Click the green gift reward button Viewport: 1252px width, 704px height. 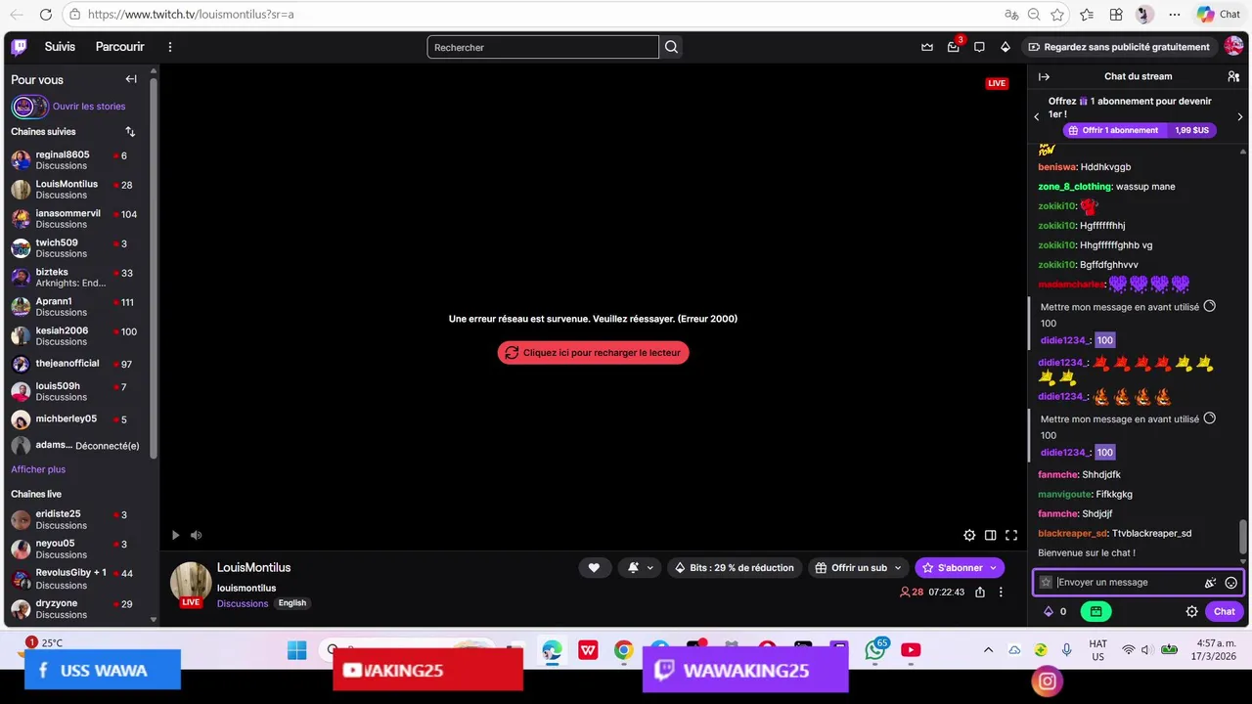pos(1095,612)
